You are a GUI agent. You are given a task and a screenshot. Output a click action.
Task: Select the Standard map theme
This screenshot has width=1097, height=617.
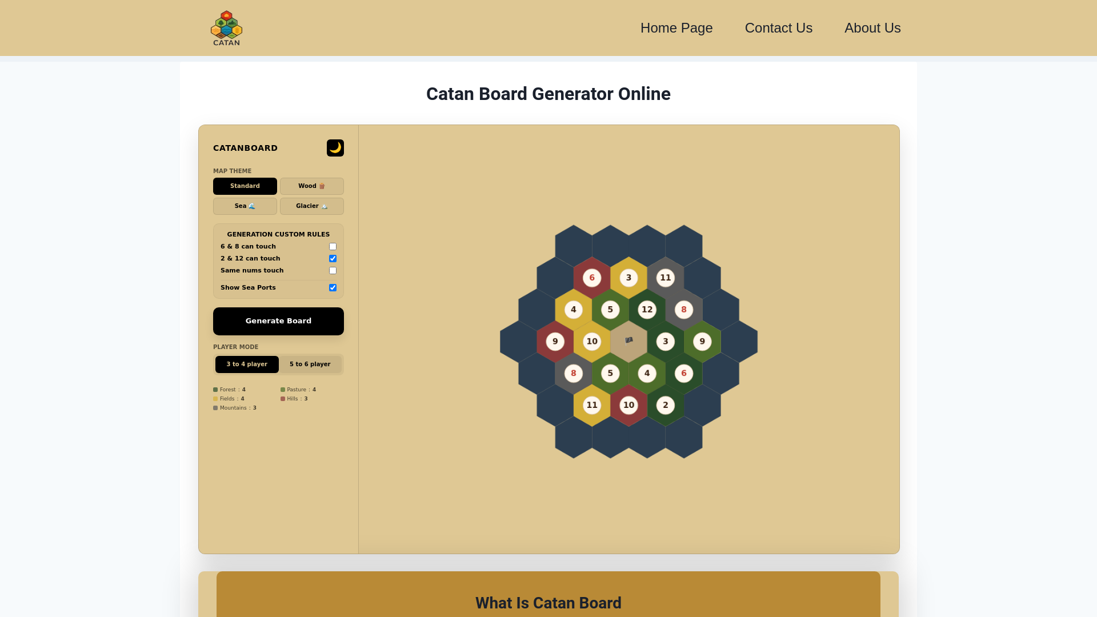[x=245, y=186]
